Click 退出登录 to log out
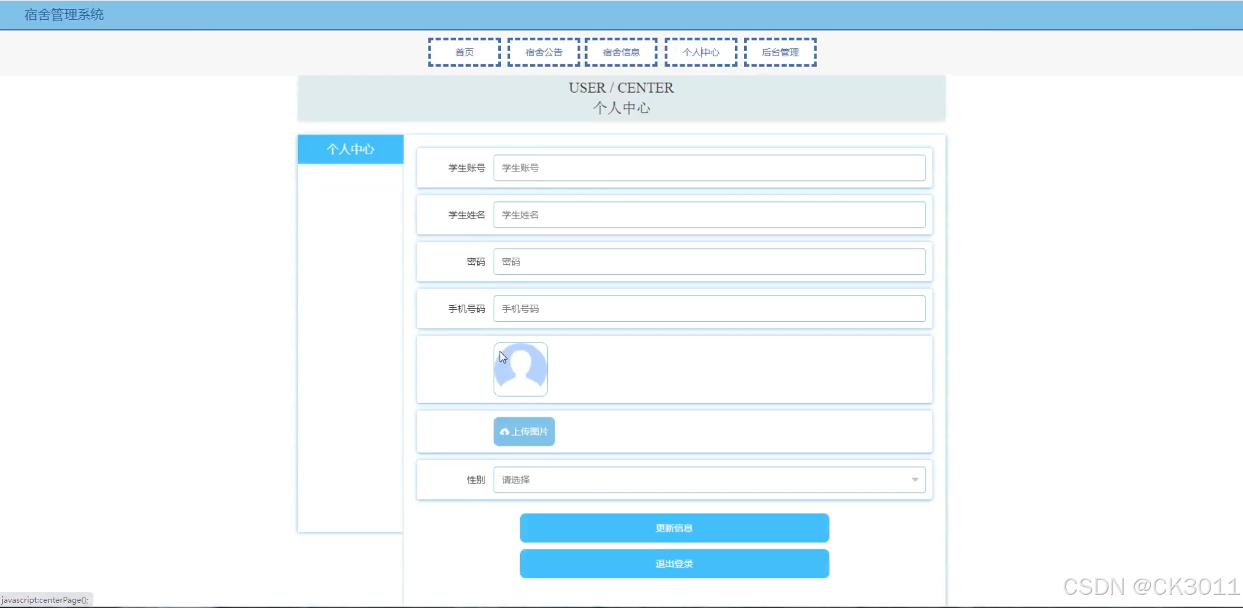 [674, 564]
